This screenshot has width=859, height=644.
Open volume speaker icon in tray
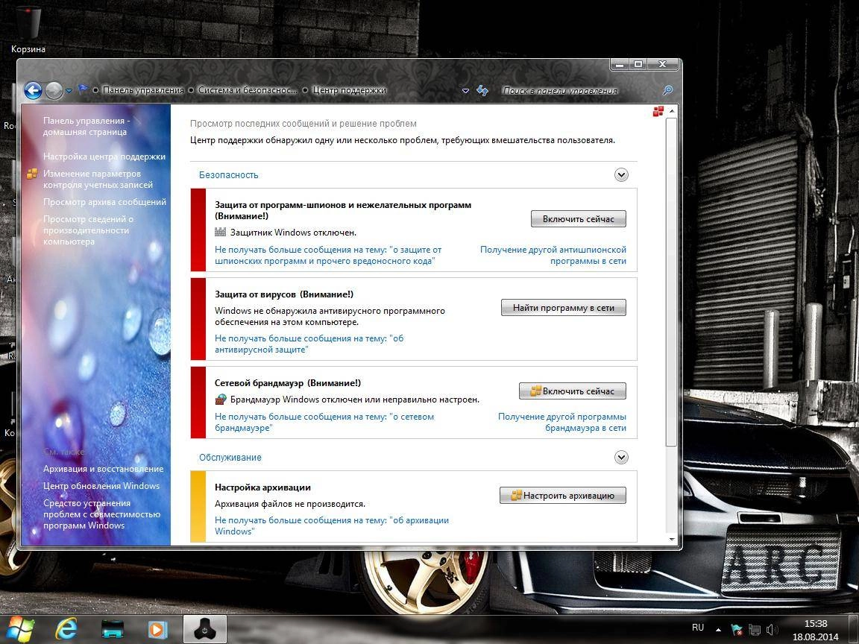tap(772, 630)
